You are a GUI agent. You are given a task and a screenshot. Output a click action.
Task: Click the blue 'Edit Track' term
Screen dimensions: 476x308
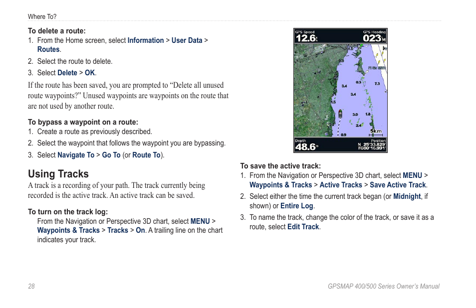[x=303, y=227]
